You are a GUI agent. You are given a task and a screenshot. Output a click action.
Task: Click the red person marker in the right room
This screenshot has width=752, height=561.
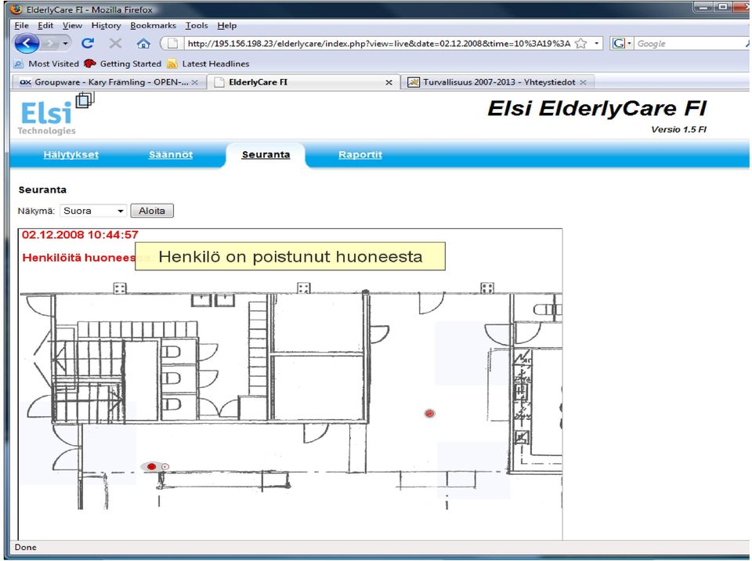click(430, 413)
